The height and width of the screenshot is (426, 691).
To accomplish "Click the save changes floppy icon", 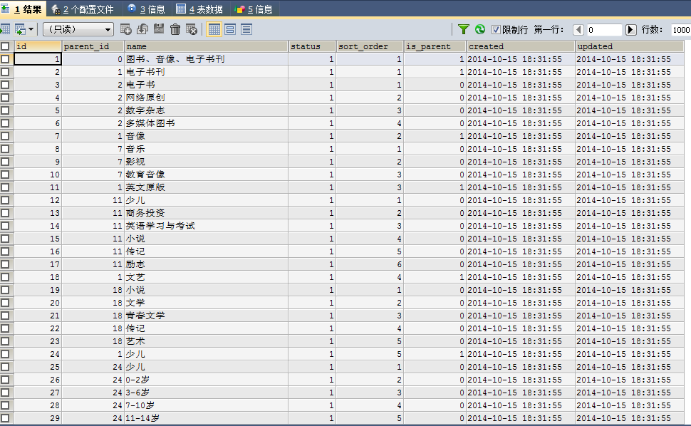I will tap(159, 29).
